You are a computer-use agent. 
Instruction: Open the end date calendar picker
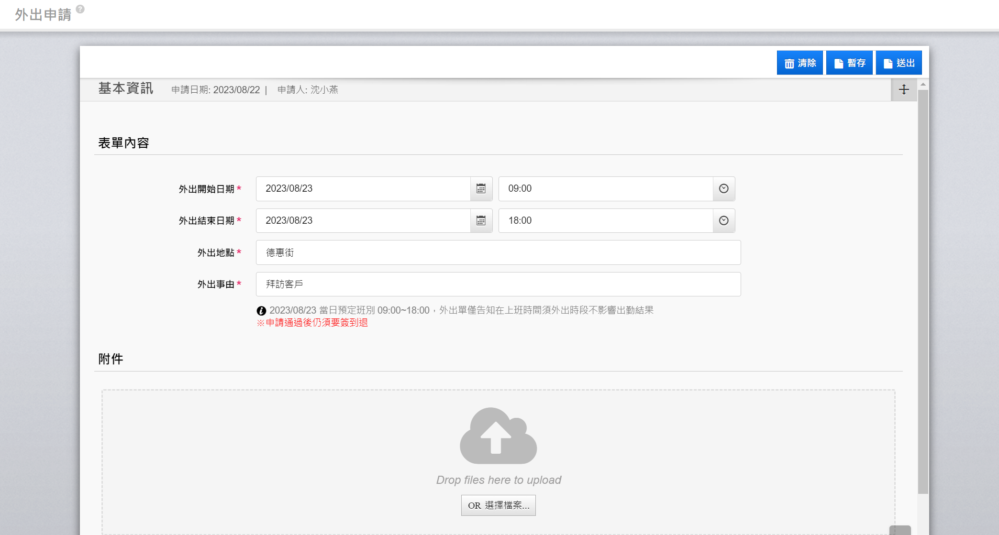tap(481, 221)
